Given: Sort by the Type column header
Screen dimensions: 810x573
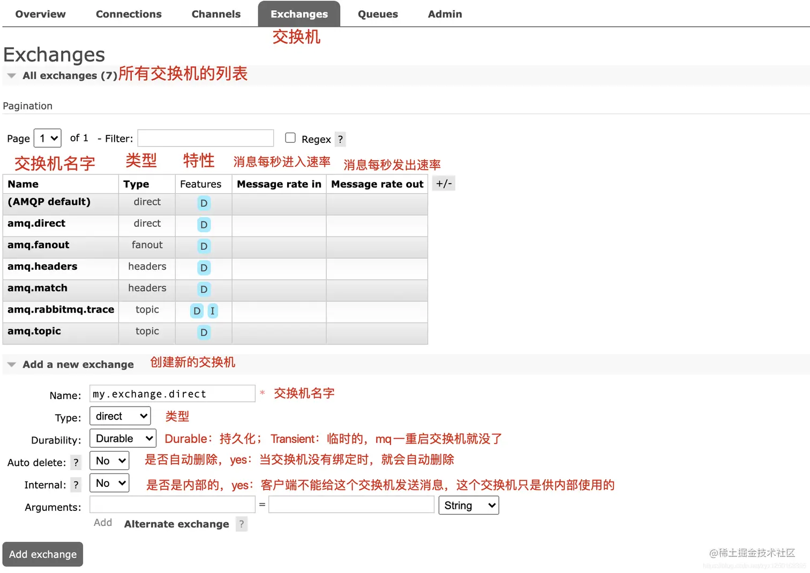Looking at the screenshot, I should coord(136,184).
